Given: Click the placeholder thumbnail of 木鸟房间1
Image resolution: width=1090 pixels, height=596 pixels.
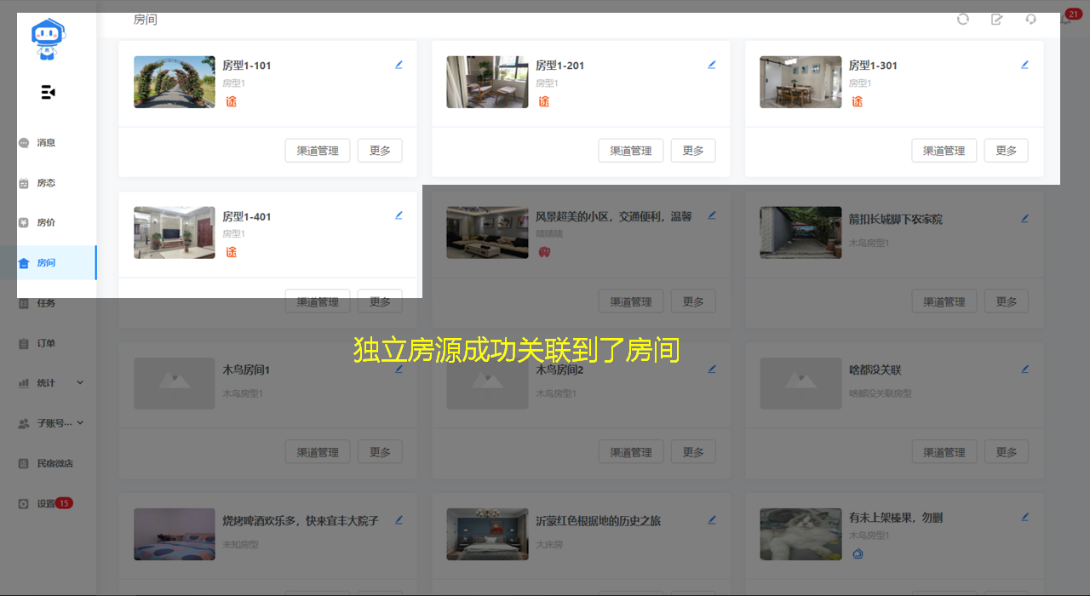Looking at the screenshot, I should [x=175, y=383].
